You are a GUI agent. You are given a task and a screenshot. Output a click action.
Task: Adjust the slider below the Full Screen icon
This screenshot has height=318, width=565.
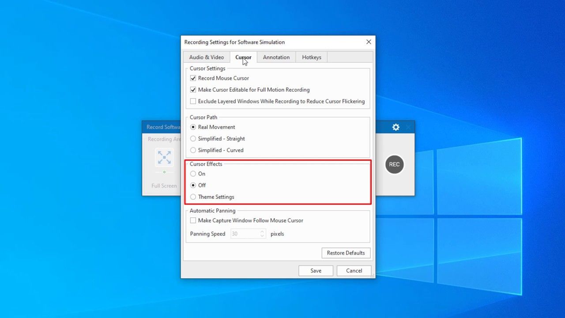coord(164,173)
